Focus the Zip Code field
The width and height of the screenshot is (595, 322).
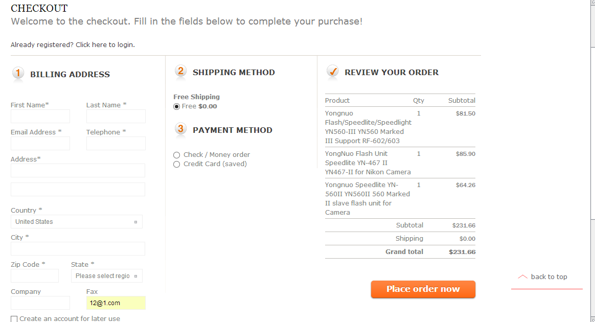coord(35,275)
